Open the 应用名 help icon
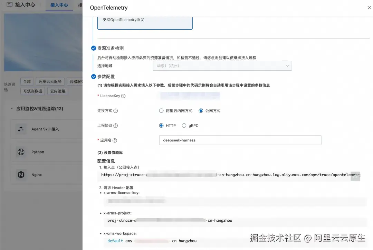This screenshot has width=373, height=250. click(115, 140)
